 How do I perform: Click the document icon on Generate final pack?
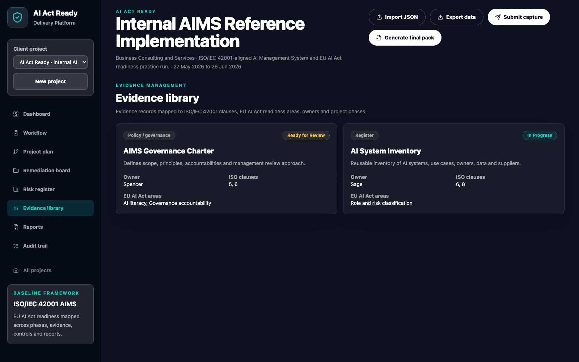379,38
